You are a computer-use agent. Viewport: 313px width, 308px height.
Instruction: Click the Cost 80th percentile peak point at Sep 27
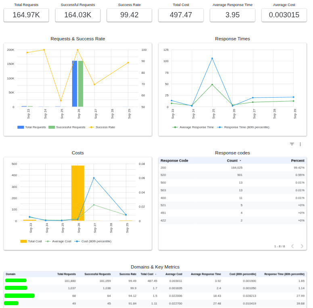pos(94,178)
